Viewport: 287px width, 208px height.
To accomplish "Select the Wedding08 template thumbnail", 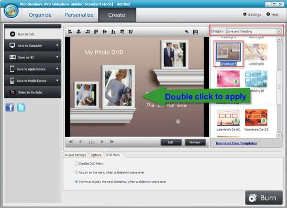I will 256,52.
